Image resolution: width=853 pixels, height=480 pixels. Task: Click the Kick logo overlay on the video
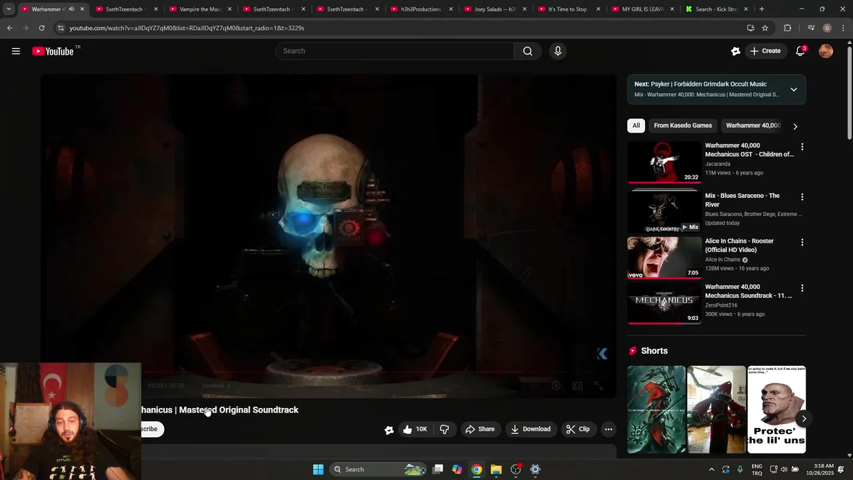pyautogui.click(x=602, y=353)
